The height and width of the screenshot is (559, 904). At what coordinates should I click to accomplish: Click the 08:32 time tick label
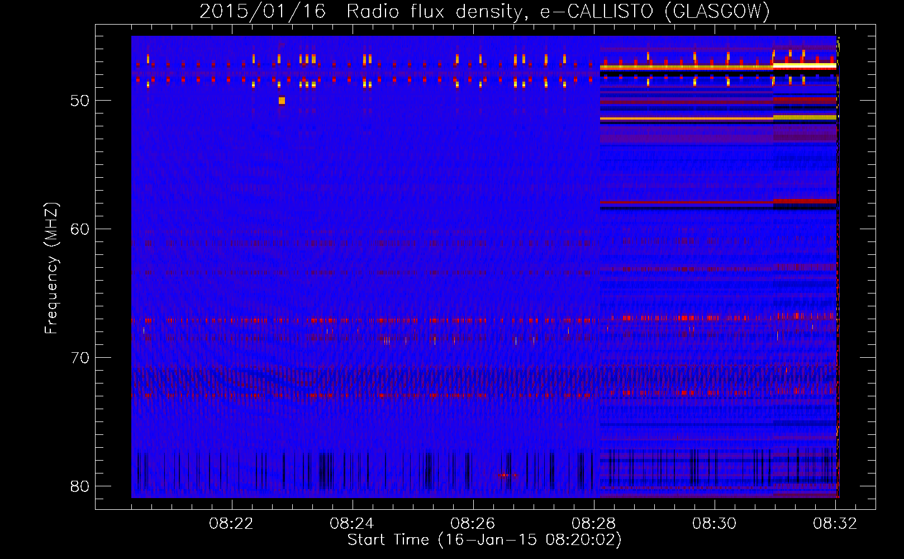point(835,524)
